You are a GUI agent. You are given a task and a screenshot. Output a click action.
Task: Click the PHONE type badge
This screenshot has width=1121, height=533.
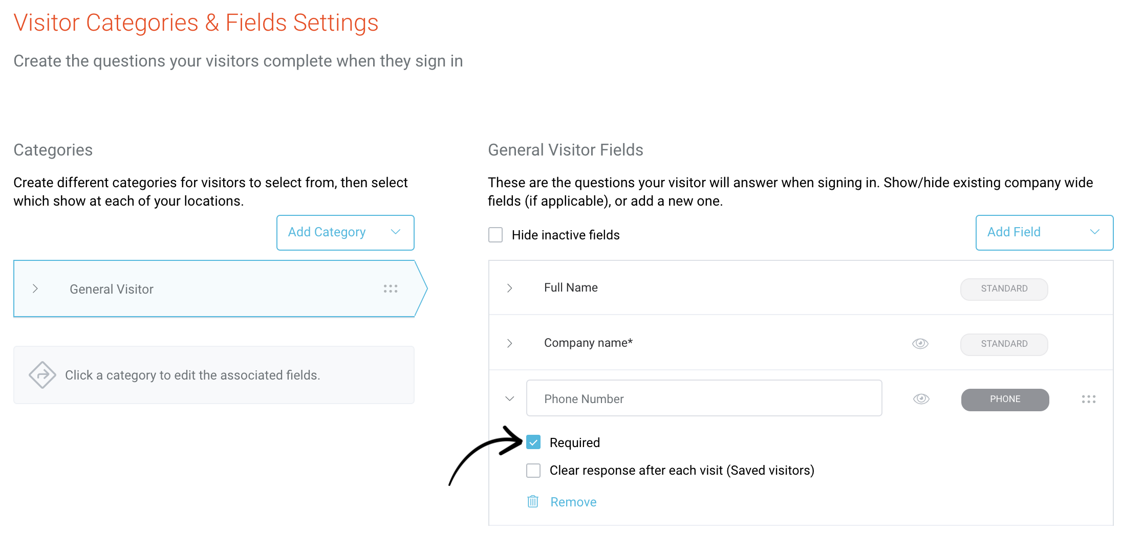[1005, 399]
